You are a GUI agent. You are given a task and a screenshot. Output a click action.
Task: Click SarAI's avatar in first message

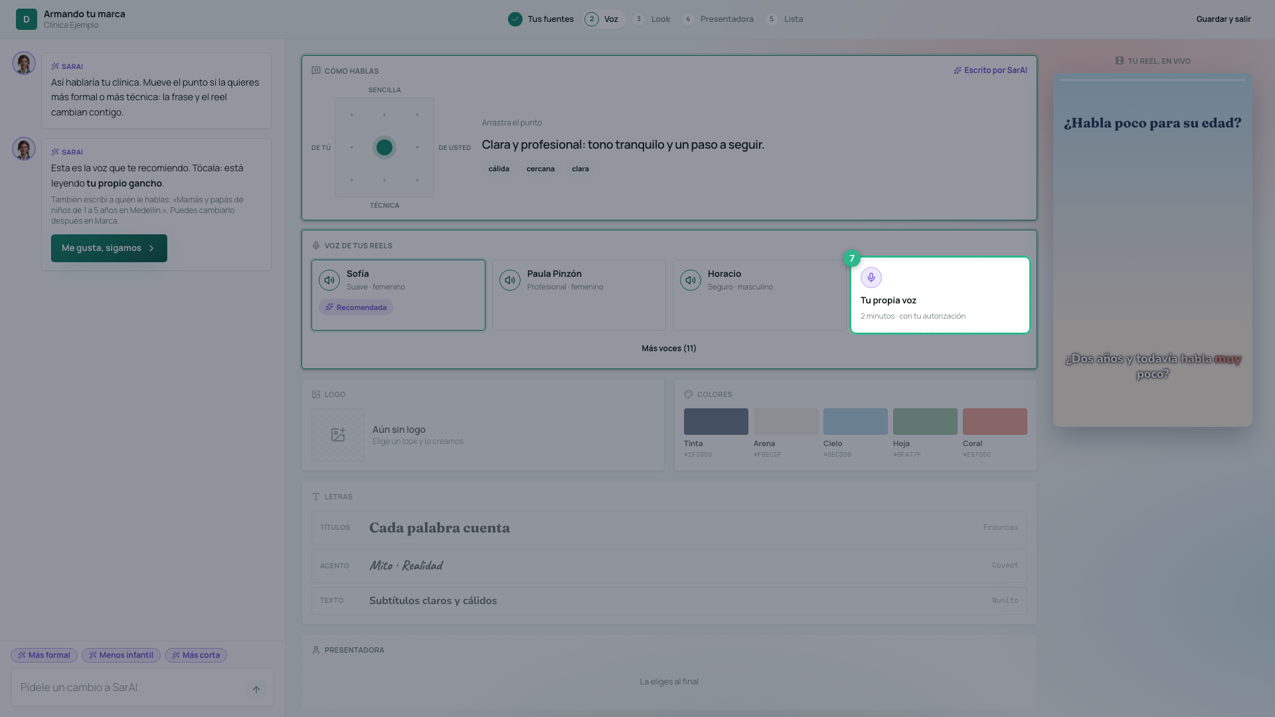pos(24,64)
